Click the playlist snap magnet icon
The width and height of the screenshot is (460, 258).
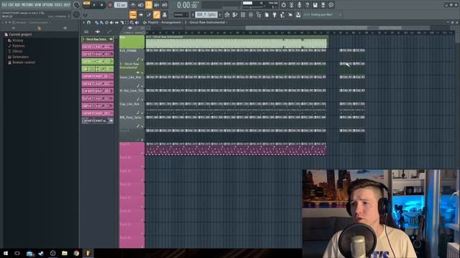point(88,22)
